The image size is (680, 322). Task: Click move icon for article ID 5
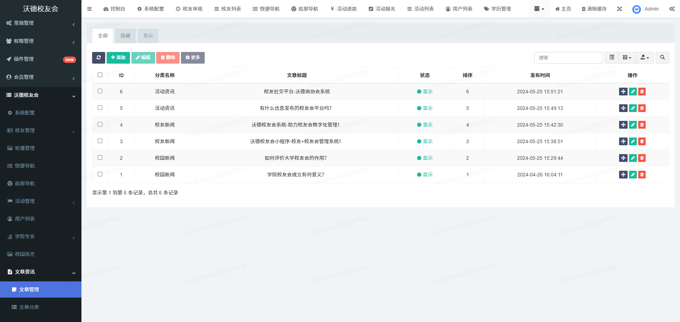(x=623, y=108)
